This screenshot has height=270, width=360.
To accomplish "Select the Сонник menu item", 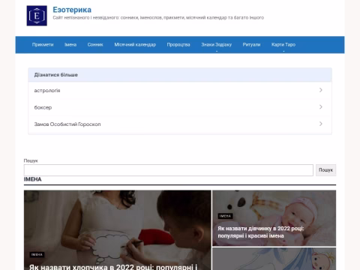I will (x=95, y=45).
